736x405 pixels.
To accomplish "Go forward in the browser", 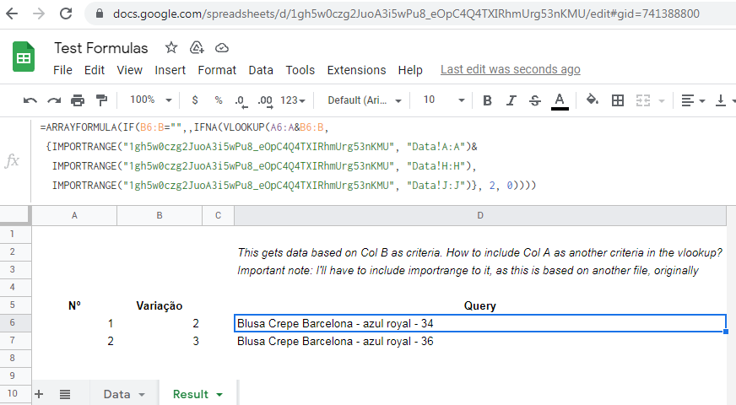I will (39, 13).
